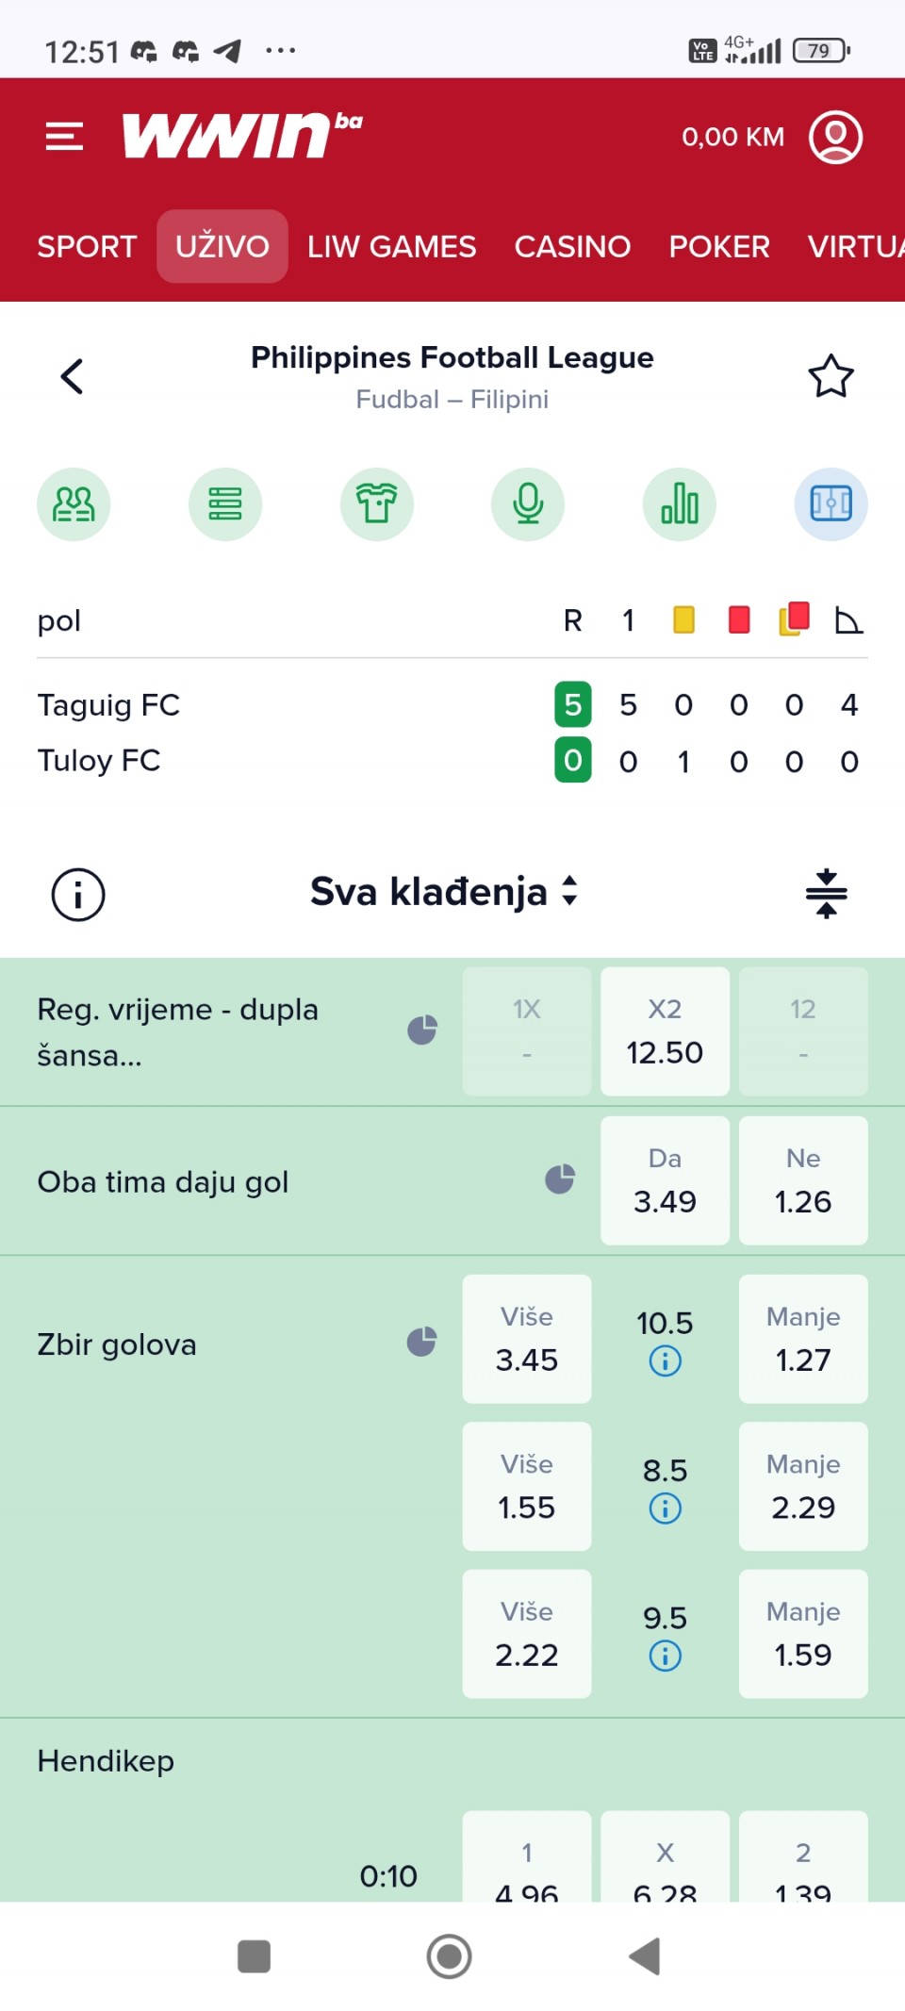Open the league table list icon
The width and height of the screenshot is (905, 2011).
coord(225,504)
